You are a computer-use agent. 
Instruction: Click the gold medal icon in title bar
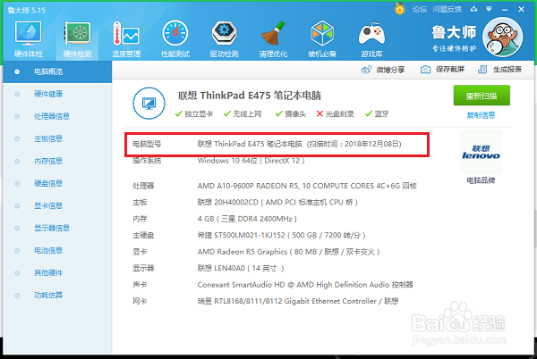[x=399, y=9]
